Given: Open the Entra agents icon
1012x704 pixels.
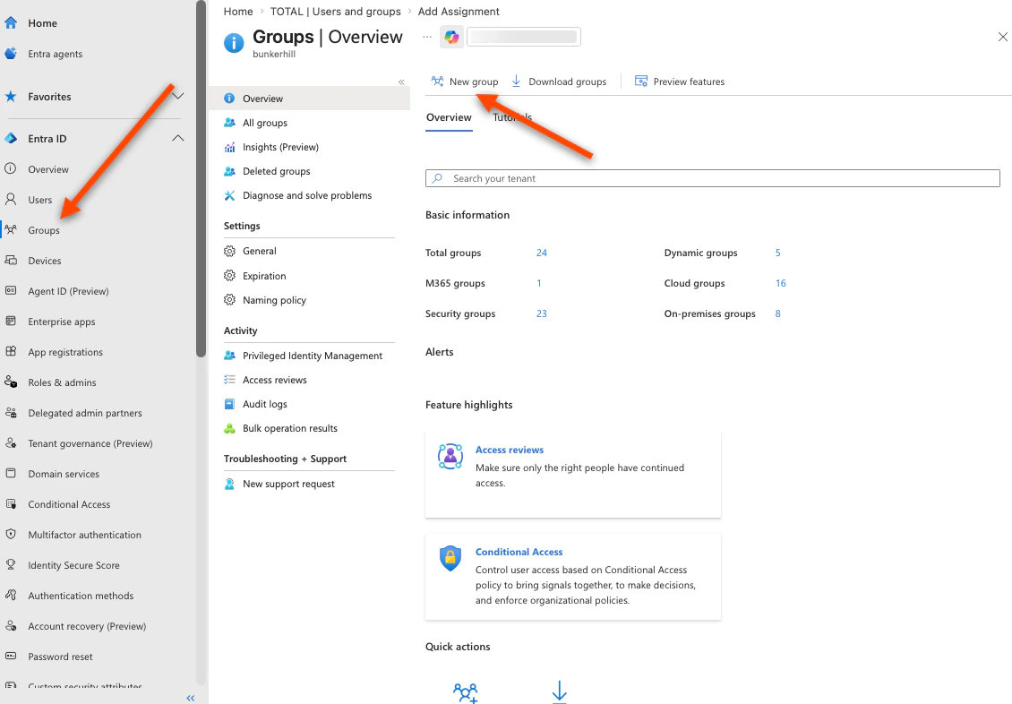Looking at the screenshot, I should coord(11,54).
